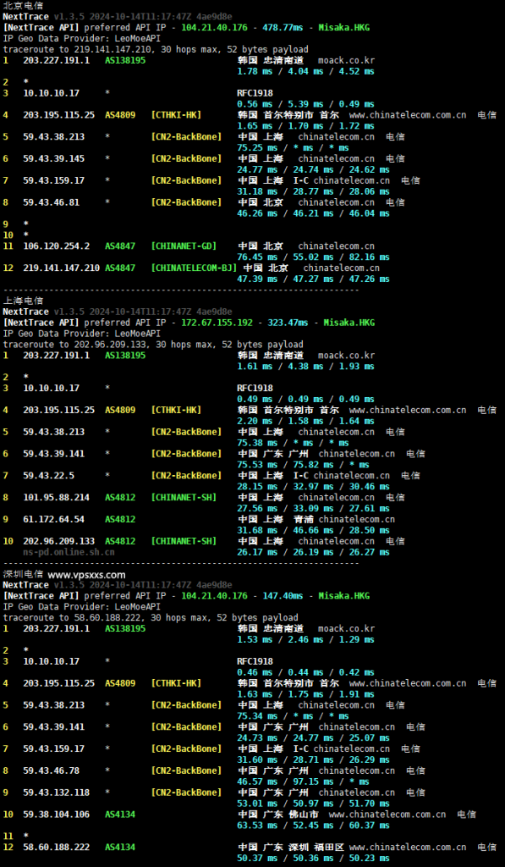Click hop IP "59.43.22.5"

click(48, 476)
